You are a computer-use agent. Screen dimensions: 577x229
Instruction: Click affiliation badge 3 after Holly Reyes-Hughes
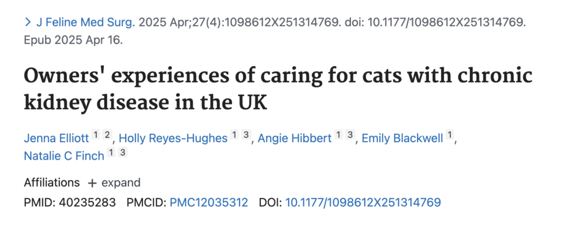point(246,135)
